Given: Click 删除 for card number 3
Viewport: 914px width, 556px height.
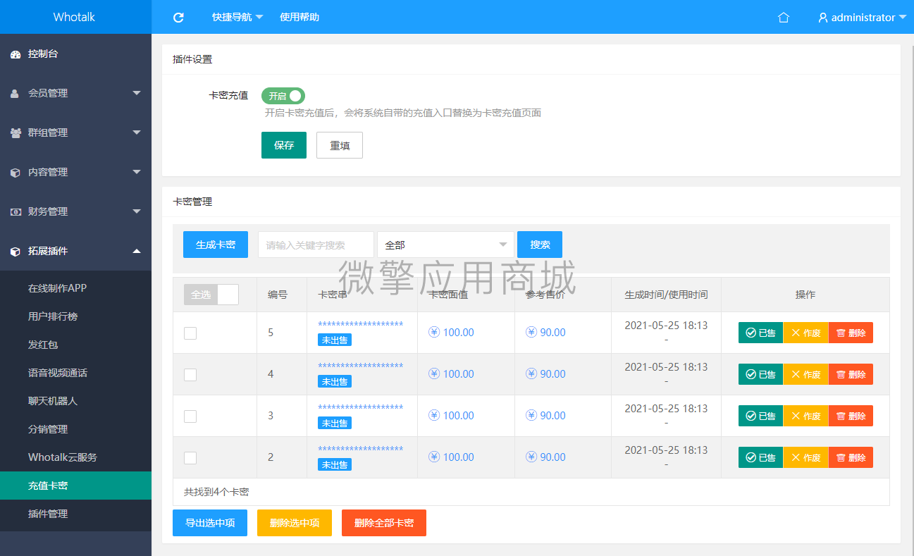Looking at the screenshot, I should (x=851, y=416).
